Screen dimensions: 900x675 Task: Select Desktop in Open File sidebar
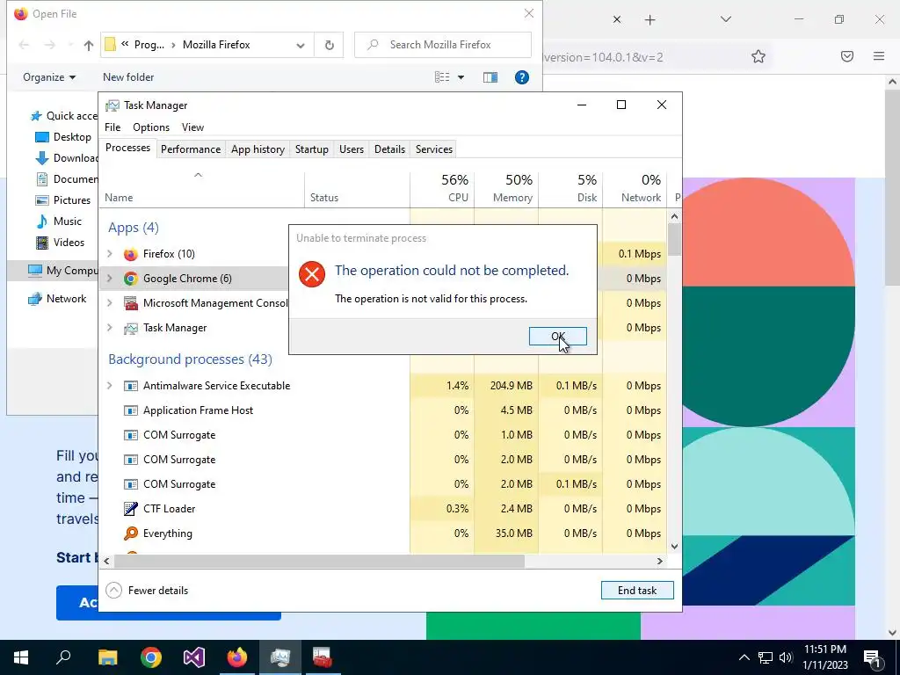63,137
